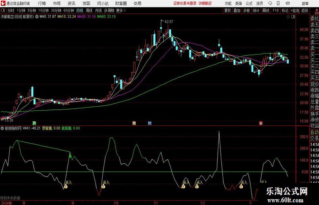The height and width of the screenshot is (205, 319).
Task: Switch to 月线 monthly period
Action: coord(98,10)
